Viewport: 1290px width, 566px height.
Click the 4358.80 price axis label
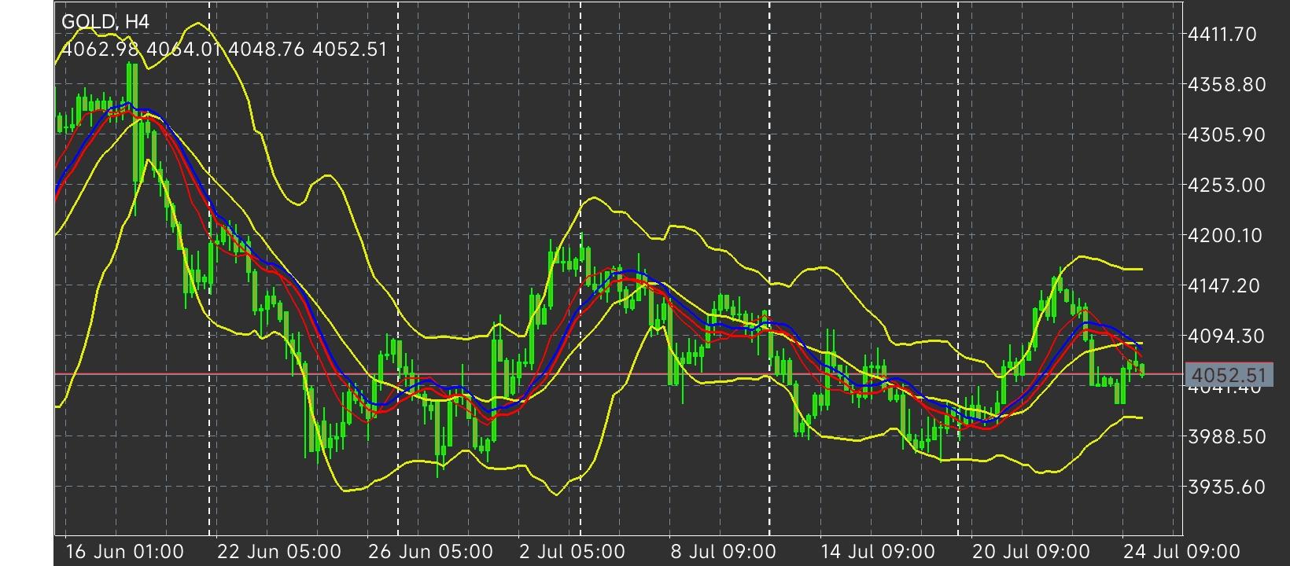click(1227, 85)
